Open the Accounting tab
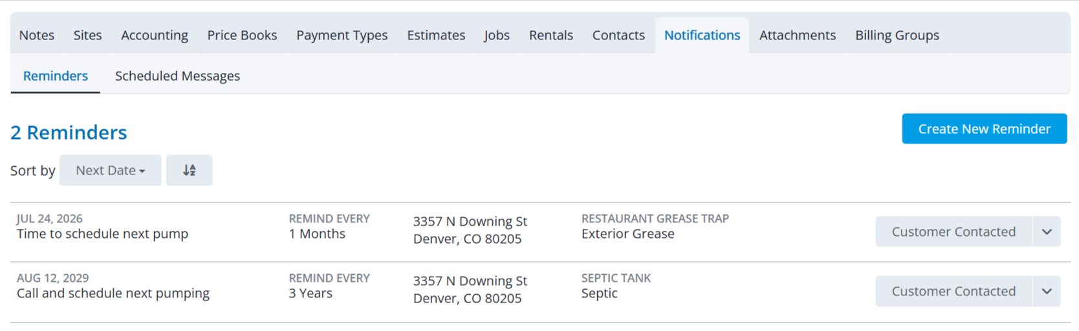Image resolution: width=1079 pixels, height=331 pixels. point(155,35)
